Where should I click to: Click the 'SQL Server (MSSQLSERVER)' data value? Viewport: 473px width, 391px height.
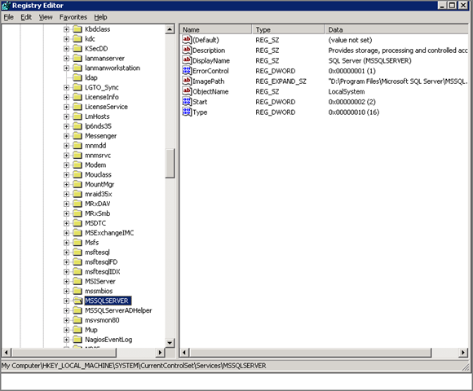369,60
